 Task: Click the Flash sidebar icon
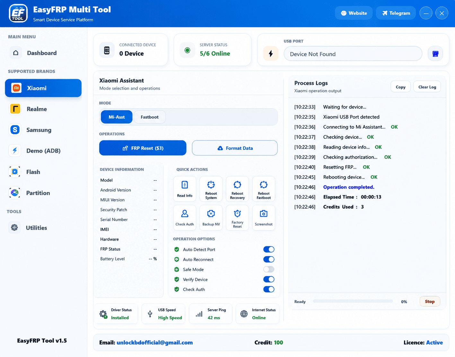[15, 172]
